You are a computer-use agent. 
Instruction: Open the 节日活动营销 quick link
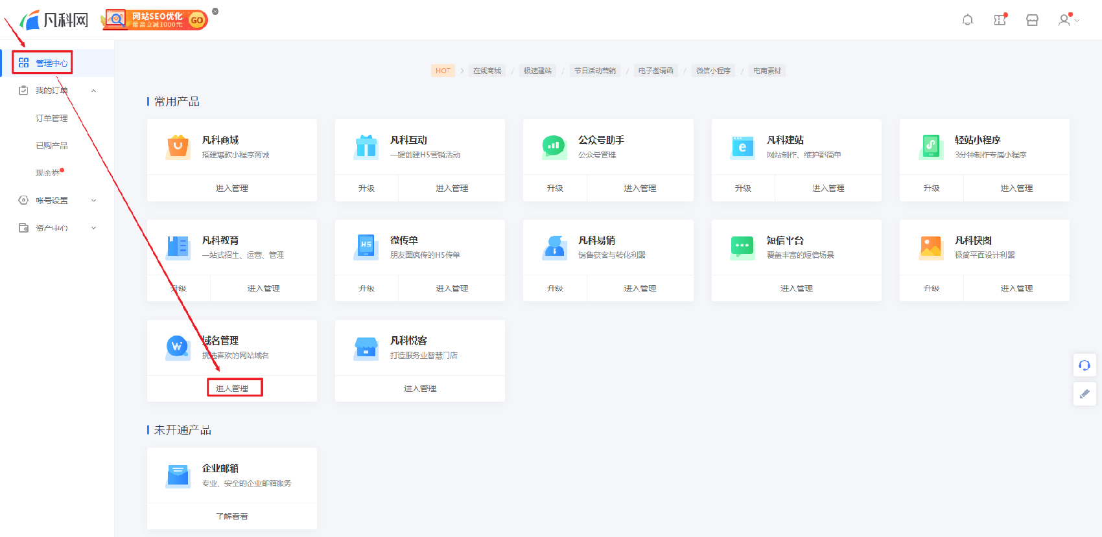(595, 71)
